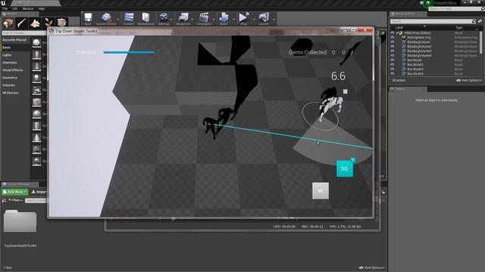Screen dimensions: 485x272
Task: Click the World Outliner vertical scrollbar
Action: tap(481, 42)
